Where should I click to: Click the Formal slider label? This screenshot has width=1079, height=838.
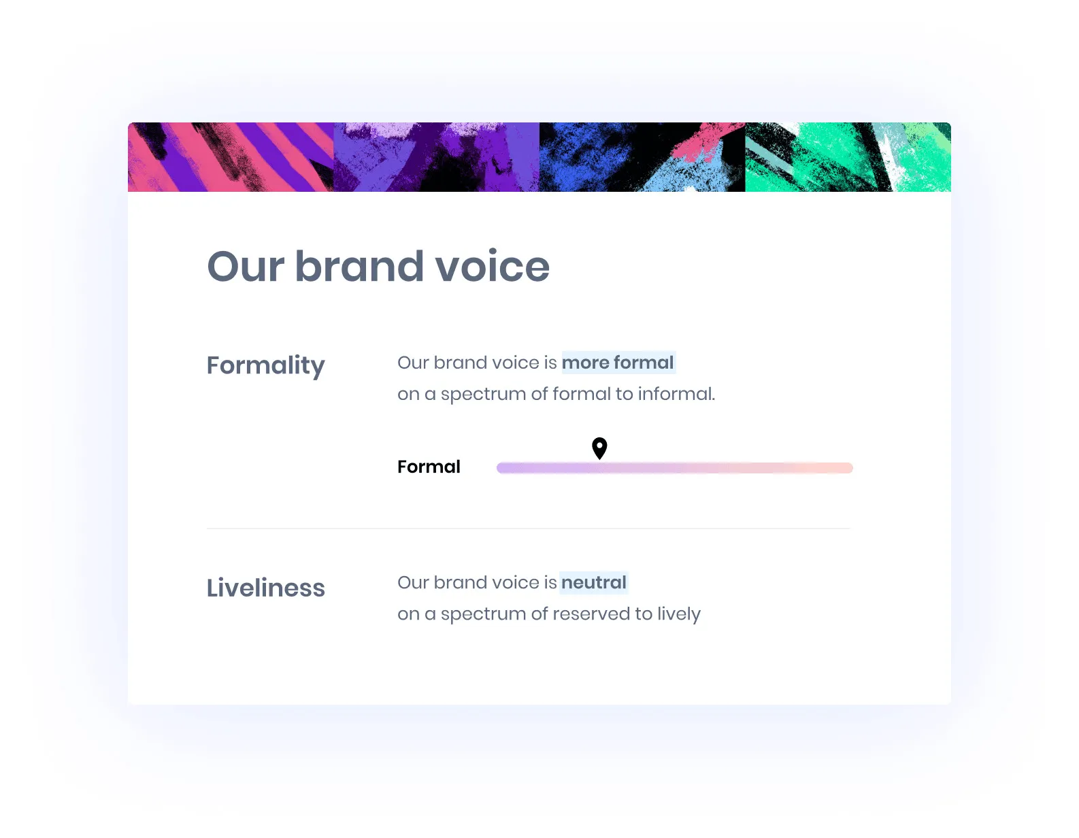click(429, 467)
